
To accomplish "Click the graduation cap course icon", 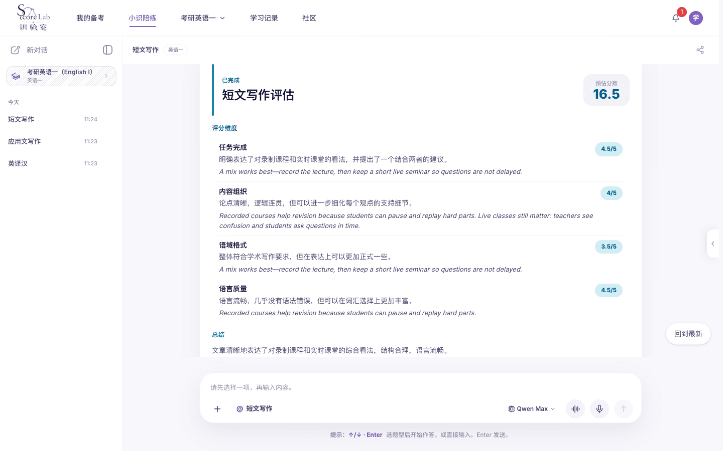I will 16,76.
